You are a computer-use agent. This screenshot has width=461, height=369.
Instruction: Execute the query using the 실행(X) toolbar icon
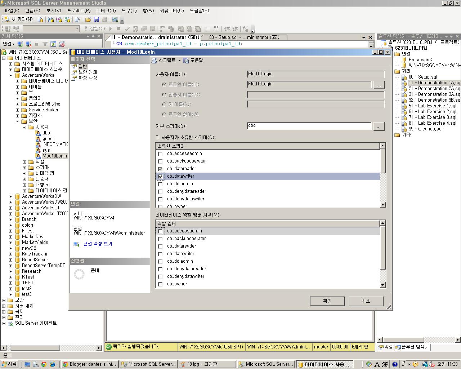coord(96,28)
